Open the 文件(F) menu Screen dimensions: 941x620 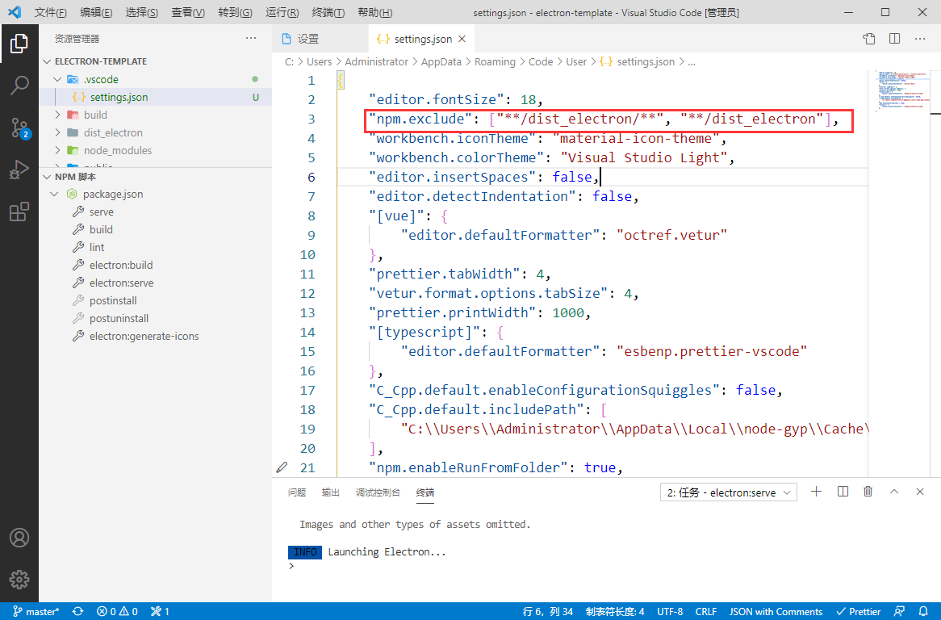click(x=50, y=13)
